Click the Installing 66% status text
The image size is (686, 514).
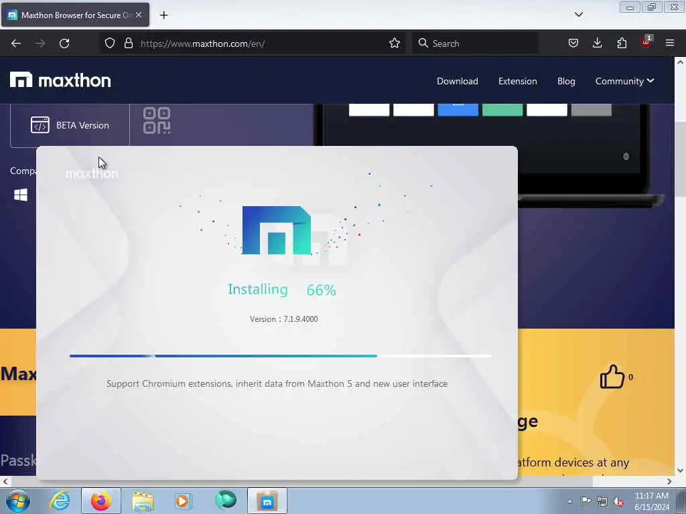[282, 289]
